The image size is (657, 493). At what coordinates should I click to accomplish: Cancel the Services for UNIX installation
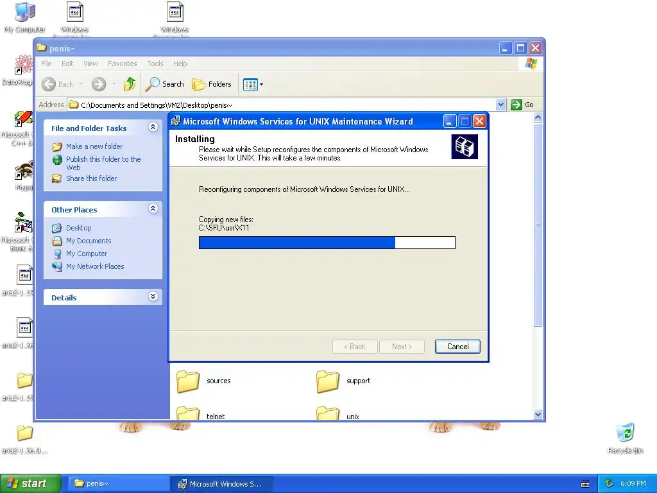[x=457, y=346]
